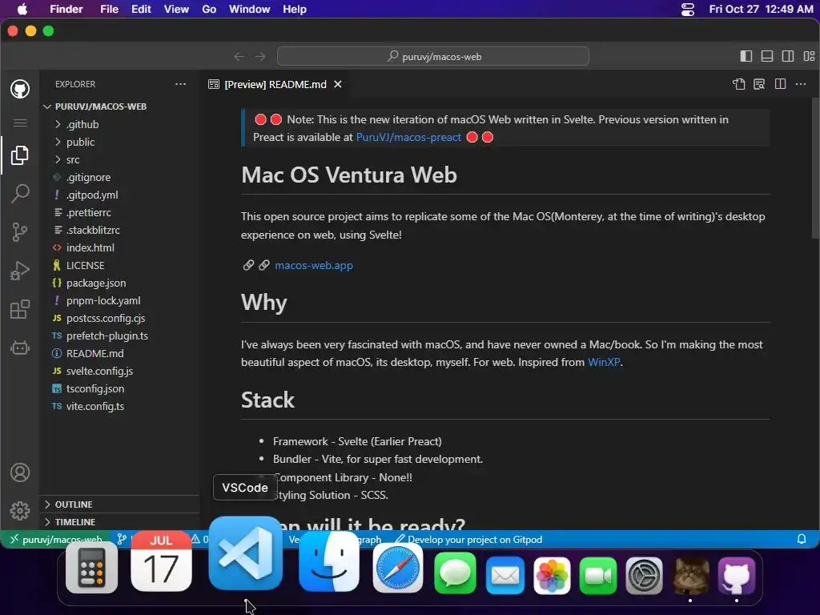Open the Apple menu
Screen dimensions: 820x615
pos(22,9)
